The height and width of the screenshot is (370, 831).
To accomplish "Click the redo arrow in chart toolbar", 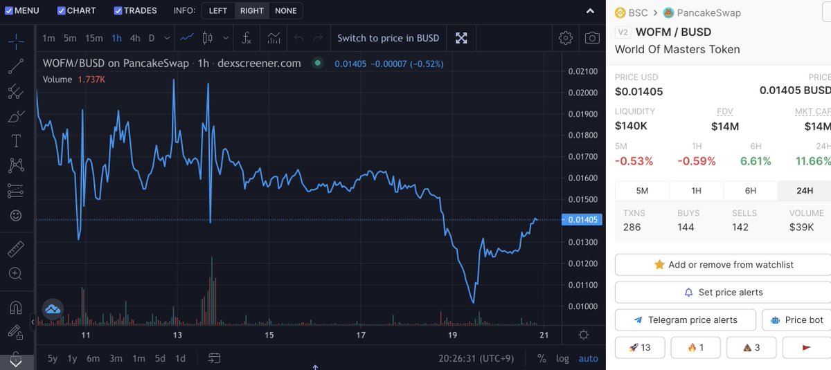I will [318, 38].
